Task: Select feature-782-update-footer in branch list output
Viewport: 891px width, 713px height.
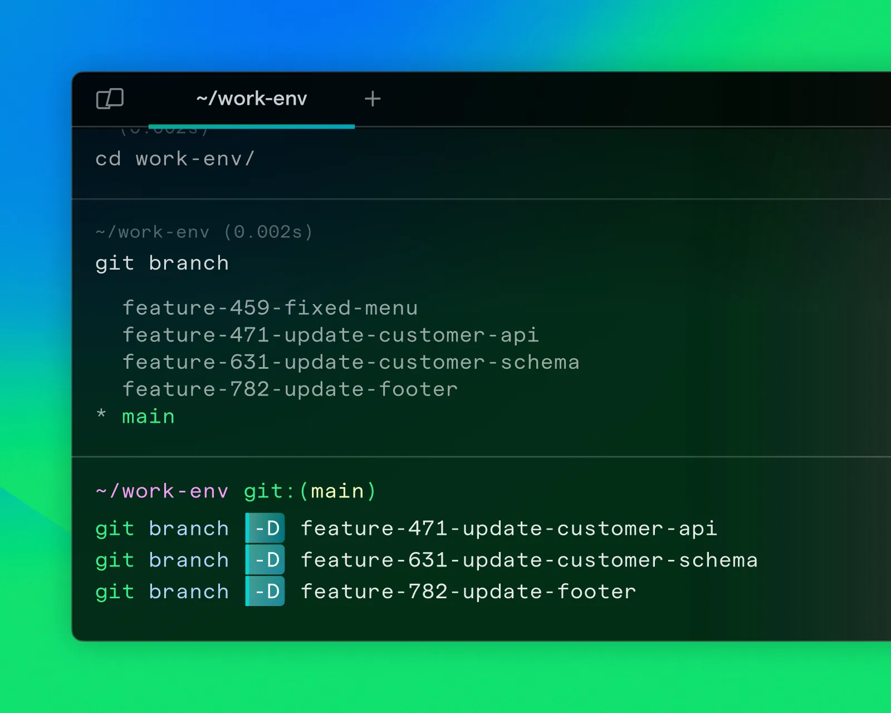Action: (290, 389)
